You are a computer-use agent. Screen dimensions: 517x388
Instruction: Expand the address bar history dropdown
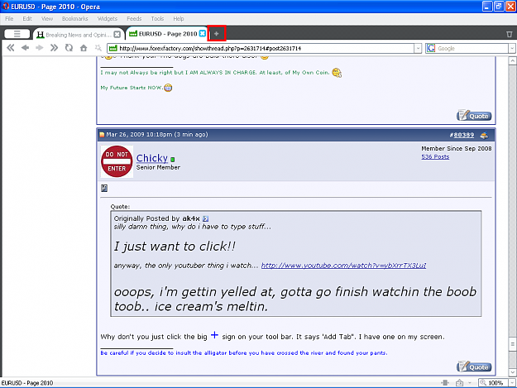(x=418, y=49)
